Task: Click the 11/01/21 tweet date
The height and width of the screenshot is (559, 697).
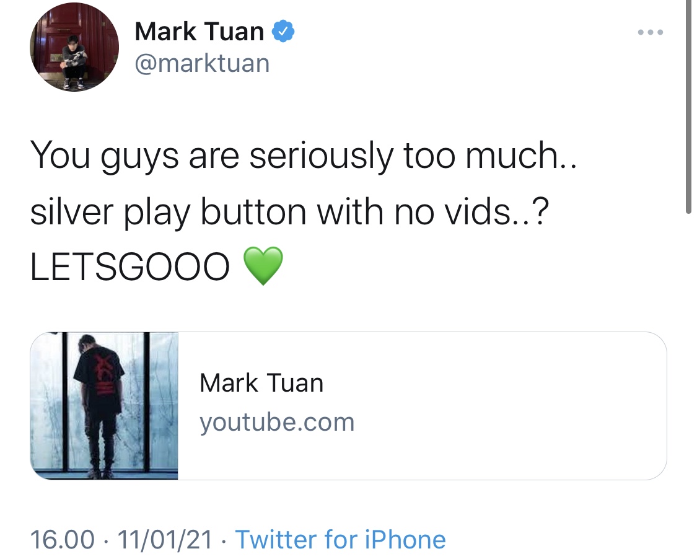Action: pyautogui.click(x=164, y=539)
